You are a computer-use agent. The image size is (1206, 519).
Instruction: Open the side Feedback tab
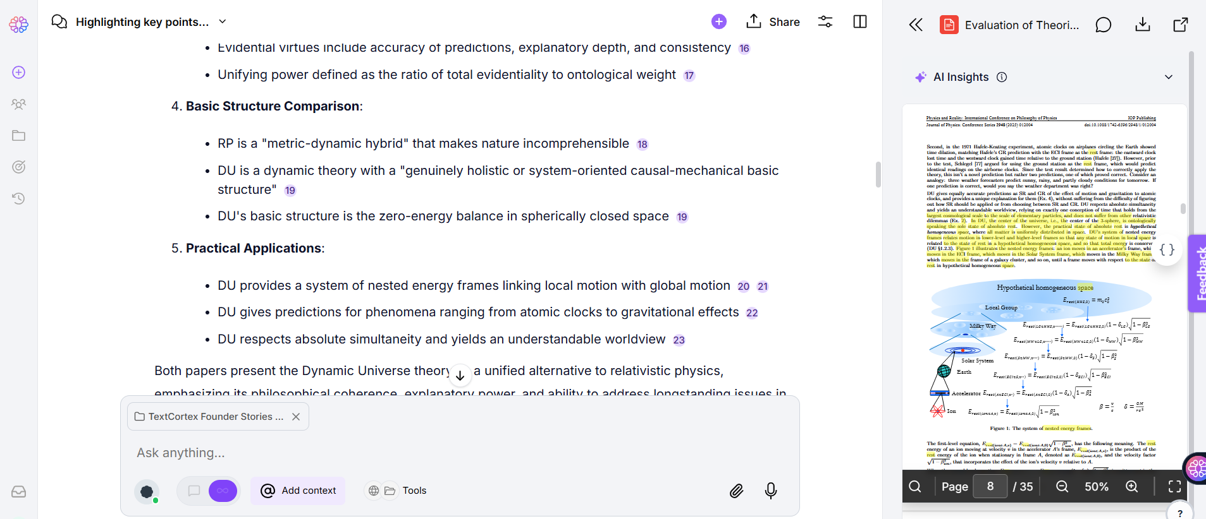pos(1197,273)
